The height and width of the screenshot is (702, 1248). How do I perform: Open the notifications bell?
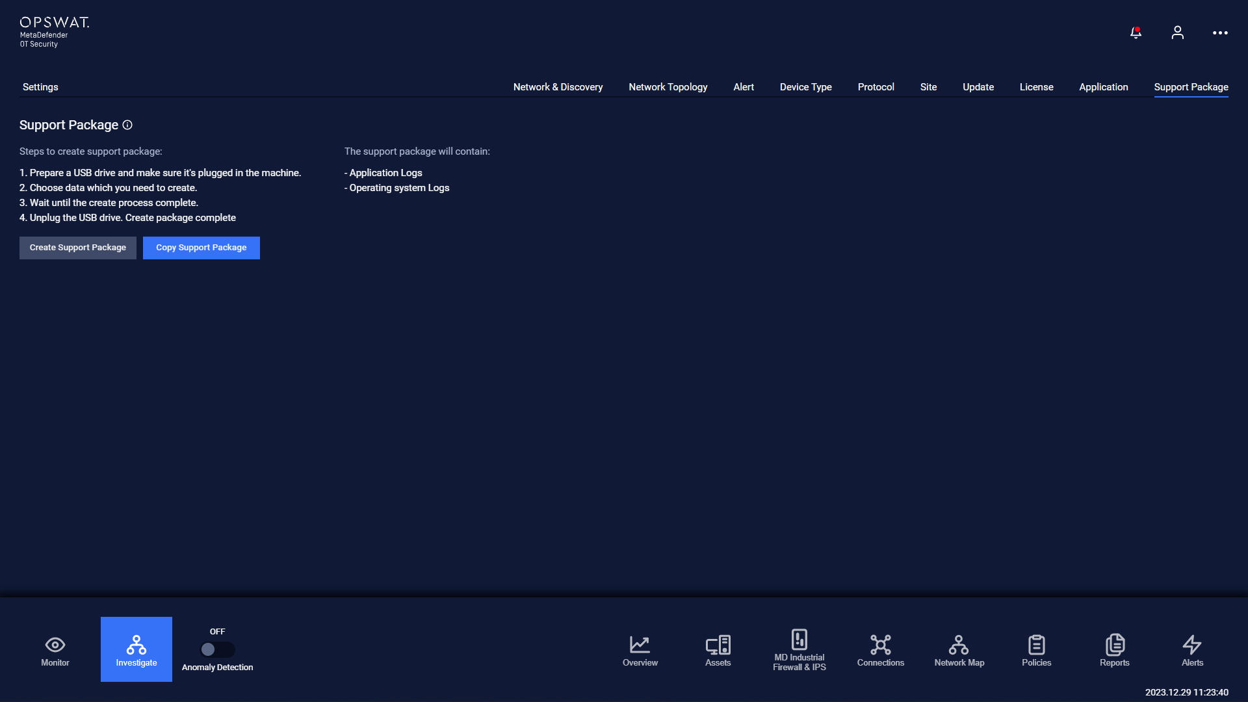click(1136, 32)
